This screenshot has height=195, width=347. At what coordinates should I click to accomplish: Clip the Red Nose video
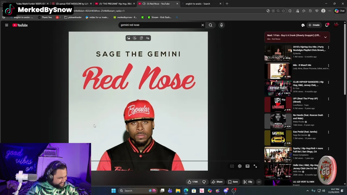248,182
